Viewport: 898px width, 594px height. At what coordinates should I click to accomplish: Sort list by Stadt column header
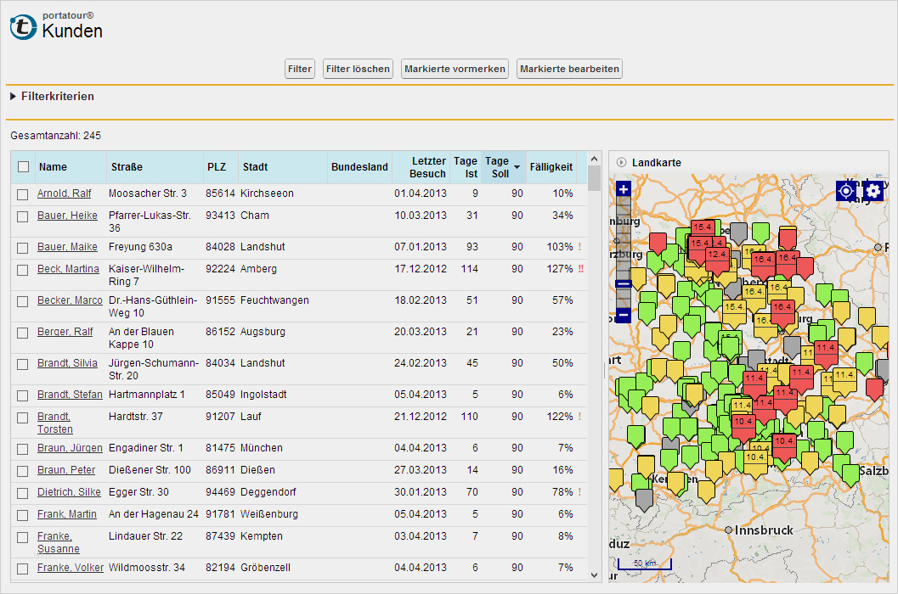point(256,167)
